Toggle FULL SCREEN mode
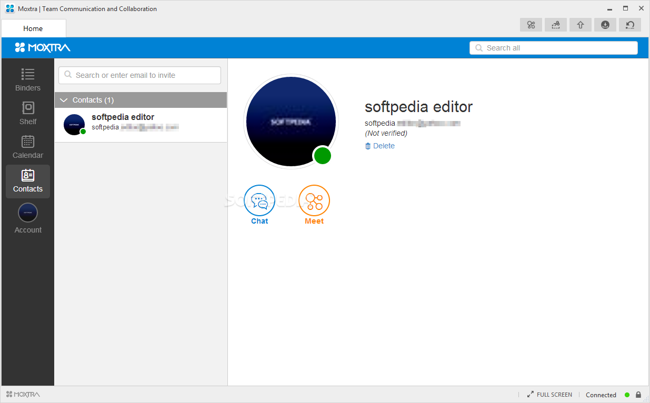 549,395
